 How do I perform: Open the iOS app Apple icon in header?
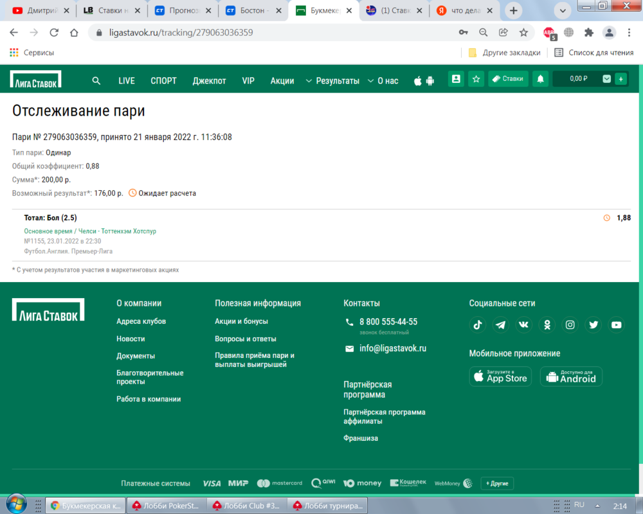[417, 81]
